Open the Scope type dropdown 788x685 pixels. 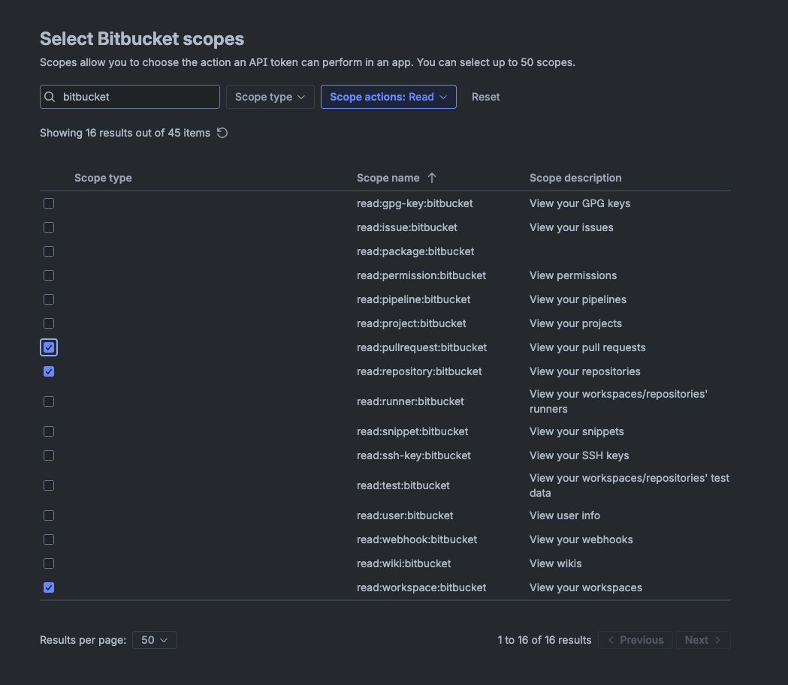coord(270,97)
